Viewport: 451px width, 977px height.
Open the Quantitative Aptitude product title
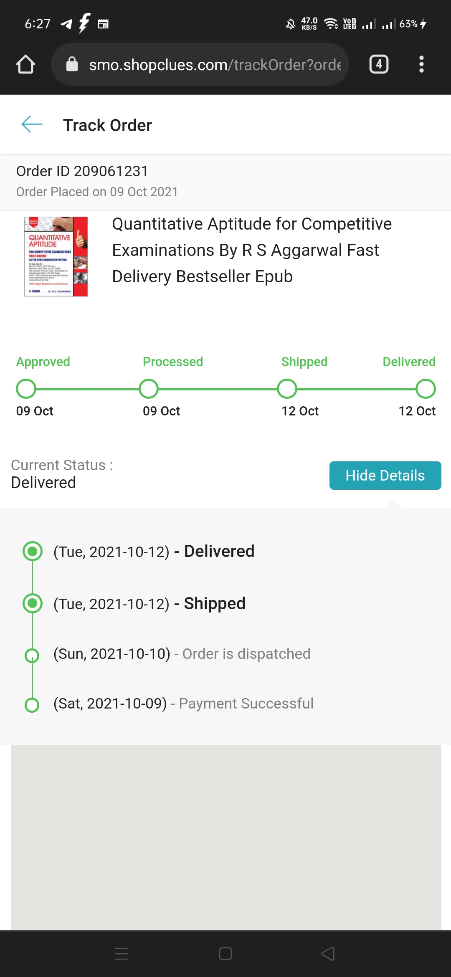[x=252, y=250]
